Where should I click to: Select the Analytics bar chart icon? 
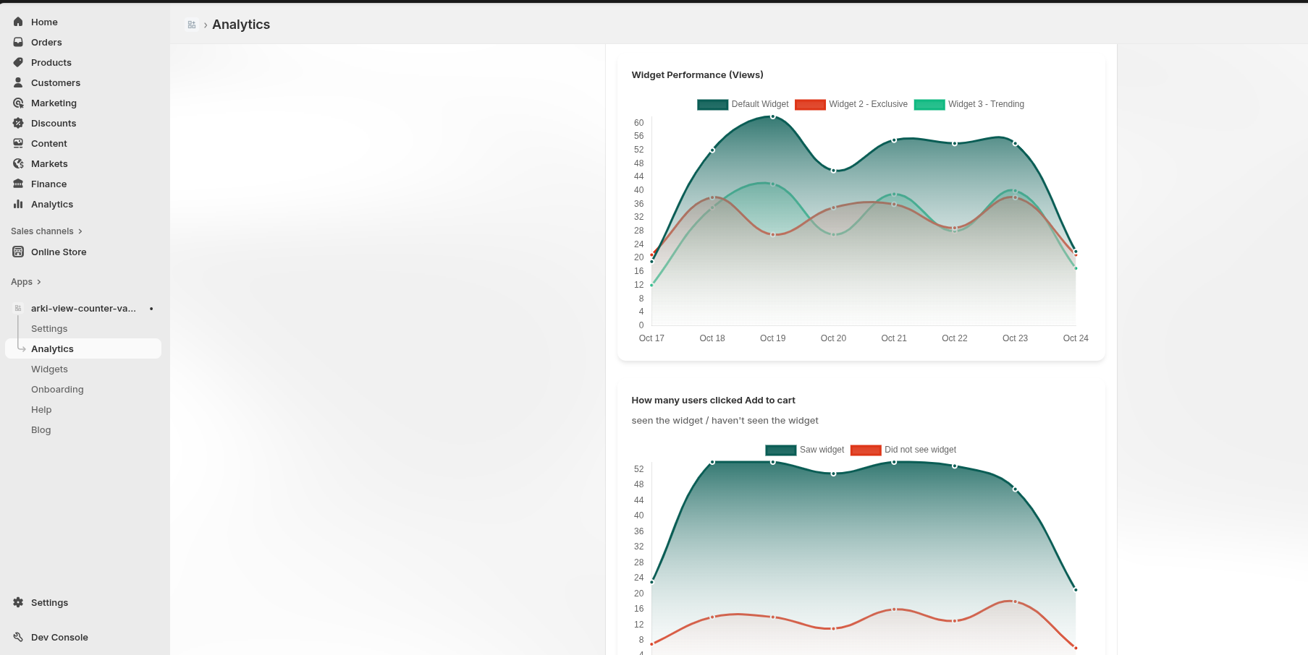pos(17,204)
